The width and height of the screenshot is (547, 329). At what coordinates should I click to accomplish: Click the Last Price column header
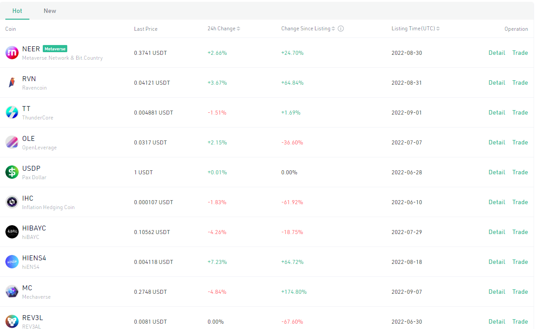[x=146, y=29]
